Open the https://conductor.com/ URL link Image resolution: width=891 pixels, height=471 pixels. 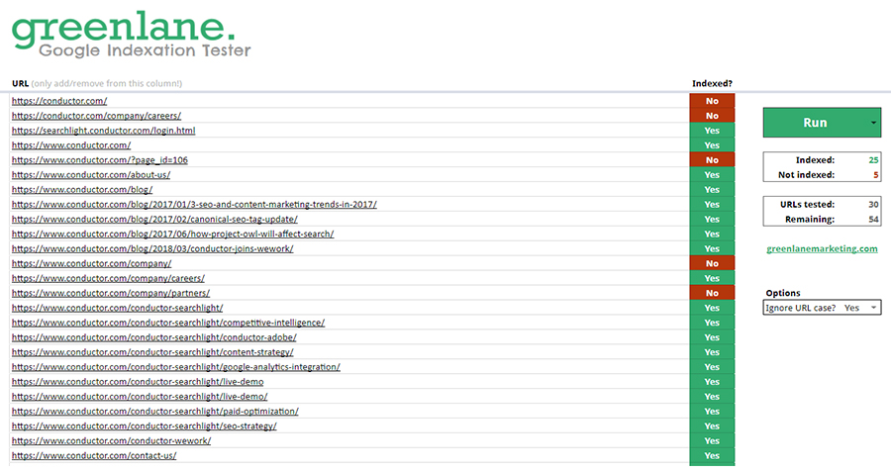pos(59,101)
